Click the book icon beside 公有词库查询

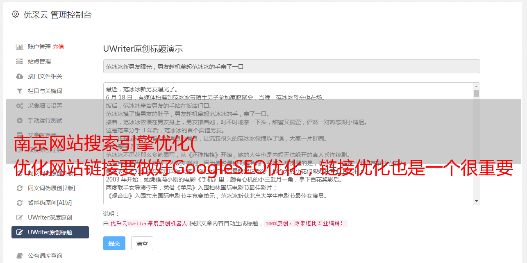[x=19, y=256]
